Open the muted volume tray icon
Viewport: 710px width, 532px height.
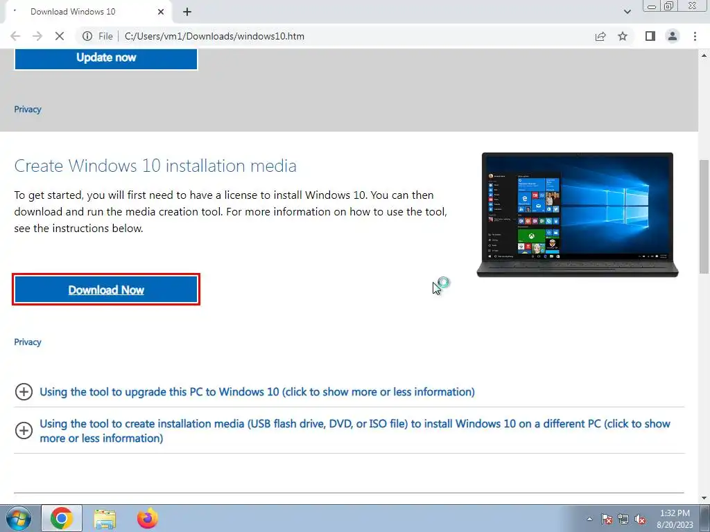[640, 519]
